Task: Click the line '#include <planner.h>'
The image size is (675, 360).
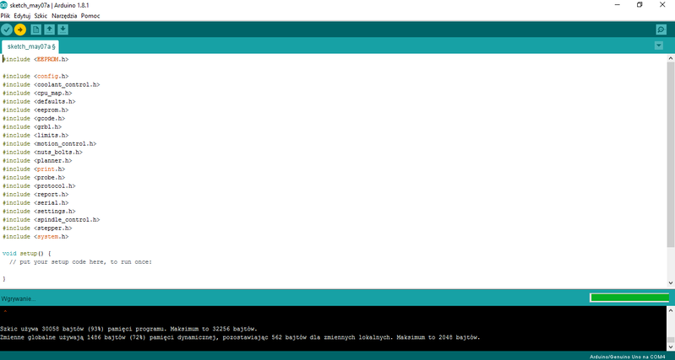Action: click(x=37, y=161)
